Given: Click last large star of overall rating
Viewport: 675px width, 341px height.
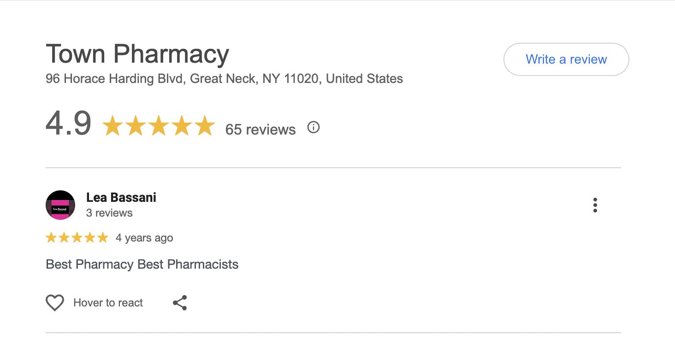Looking at the screenshot, I should click(x=204, y=126).
